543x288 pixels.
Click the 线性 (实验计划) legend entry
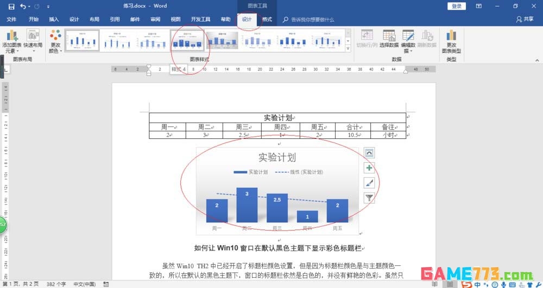coord(299,172)
